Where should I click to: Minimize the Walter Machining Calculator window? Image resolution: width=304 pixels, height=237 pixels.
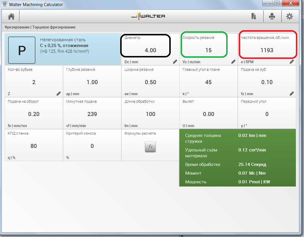[267, 3]
